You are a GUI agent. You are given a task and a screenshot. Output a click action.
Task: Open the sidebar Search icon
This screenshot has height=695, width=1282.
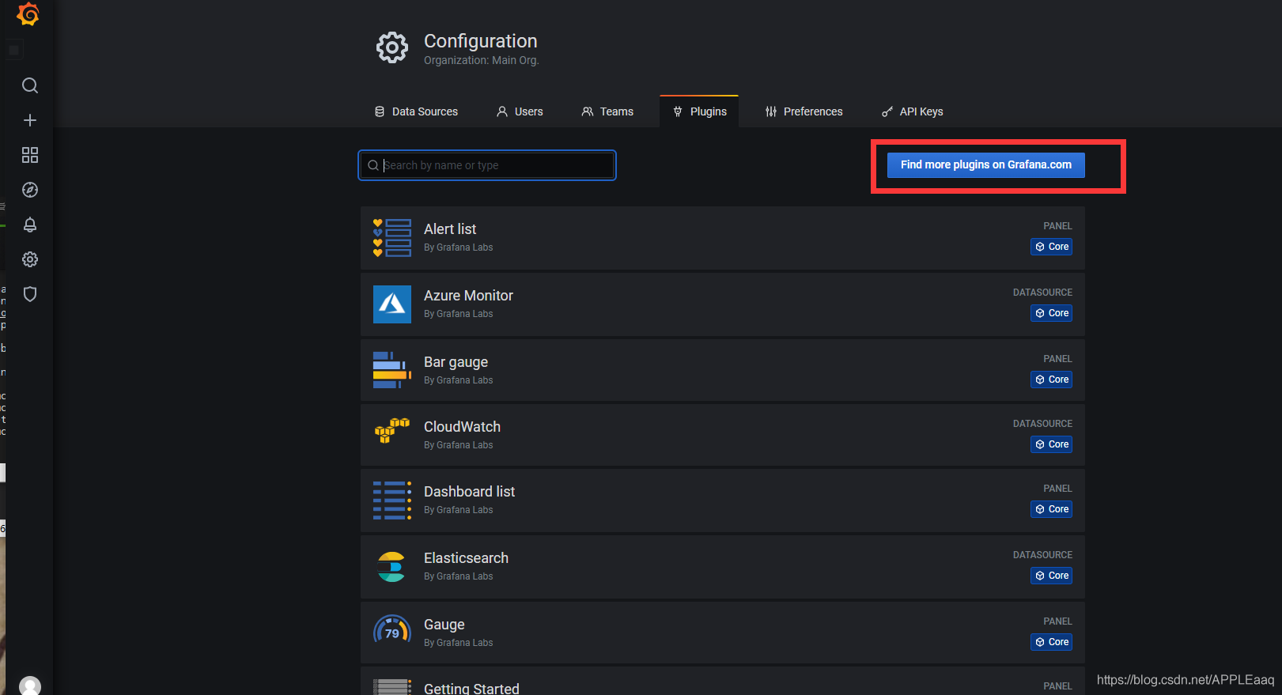click(x=30, y=85)
